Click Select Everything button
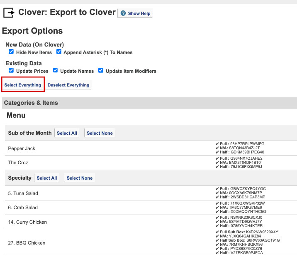The width and height of the screenshot is (297, 257). [23, 85]
